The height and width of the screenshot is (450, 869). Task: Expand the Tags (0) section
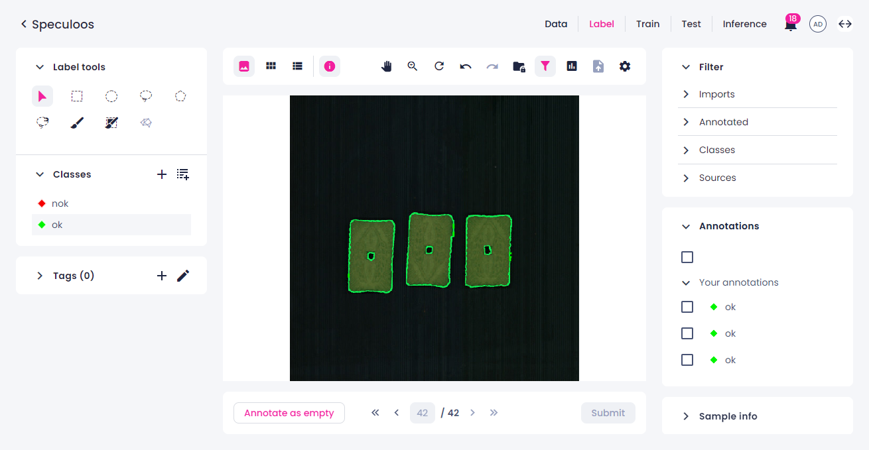point(40,276)
